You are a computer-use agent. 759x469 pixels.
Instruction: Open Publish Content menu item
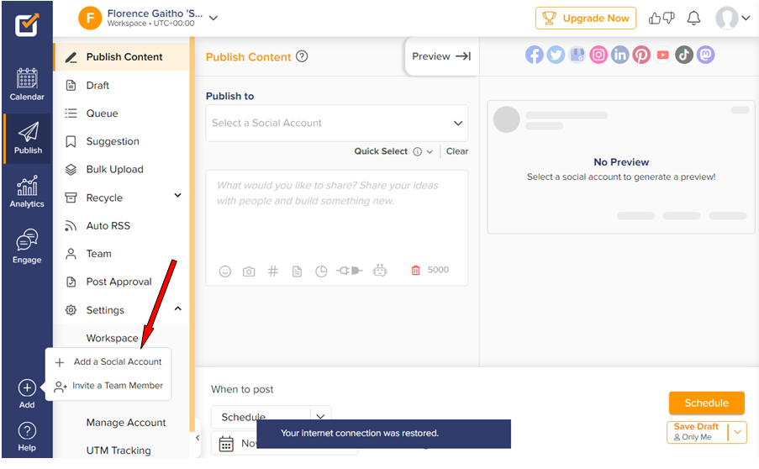click(121, 57)
